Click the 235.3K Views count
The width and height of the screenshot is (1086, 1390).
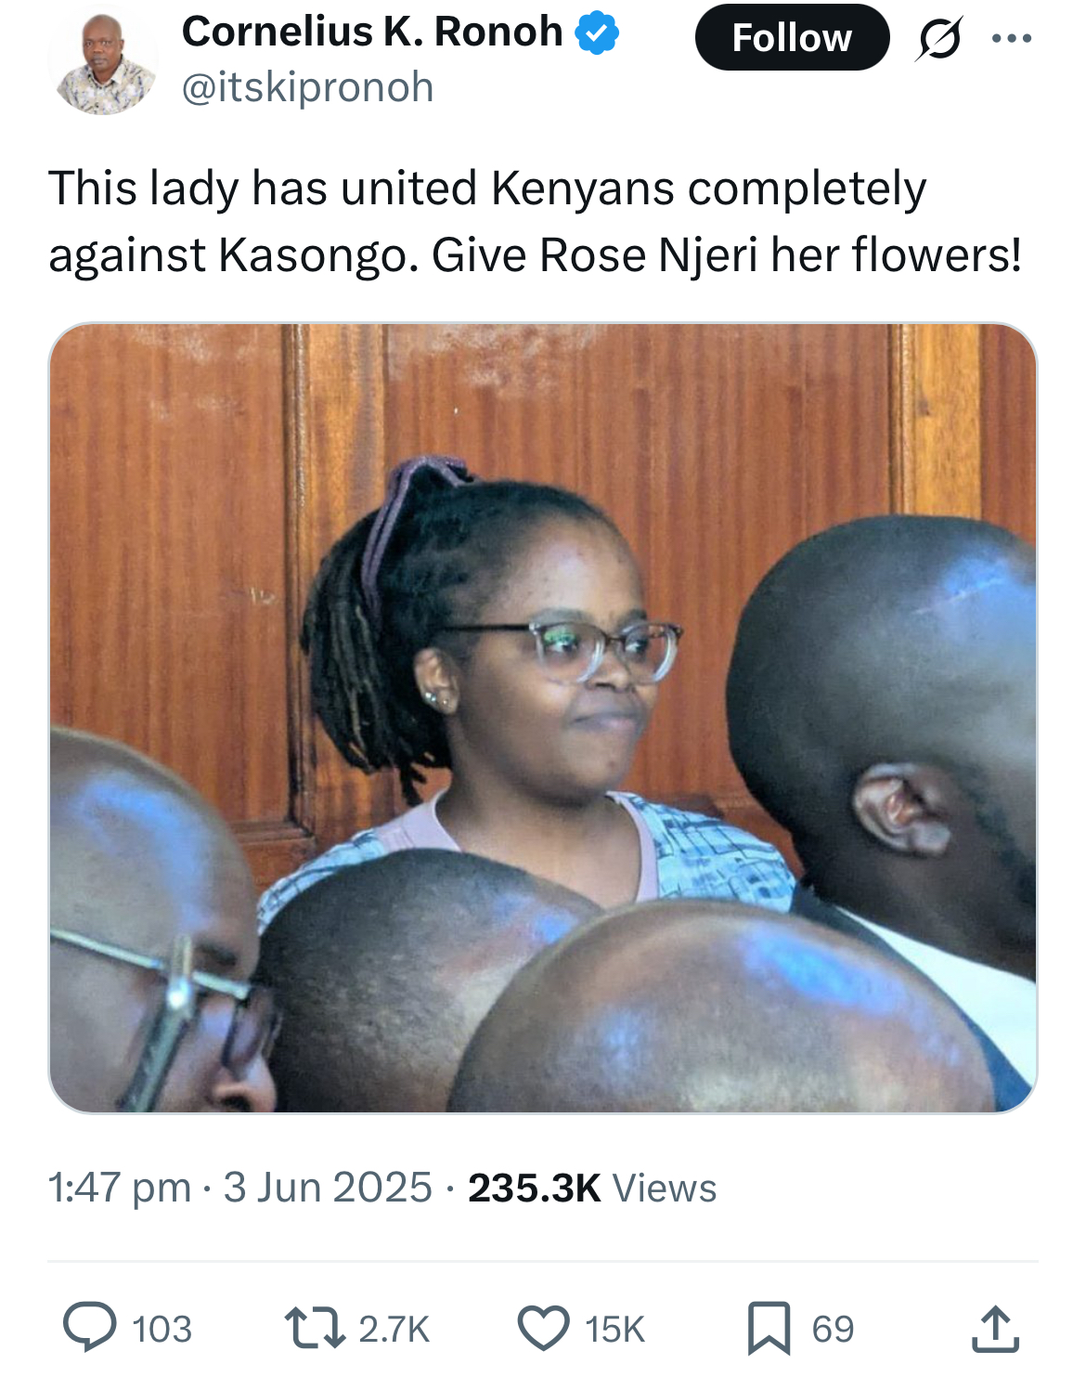tap(592, 1188)
